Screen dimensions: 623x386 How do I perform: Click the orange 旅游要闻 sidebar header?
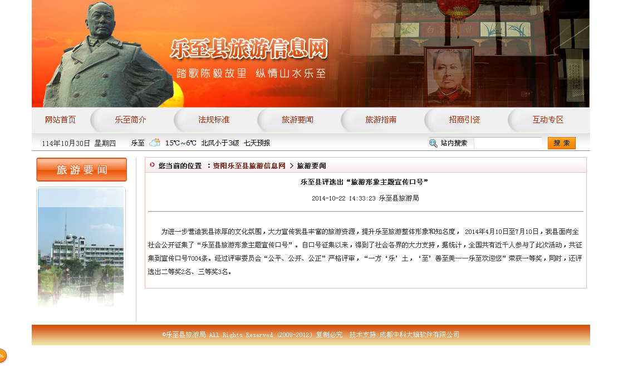pyautogui.click(x=81, y=170)
